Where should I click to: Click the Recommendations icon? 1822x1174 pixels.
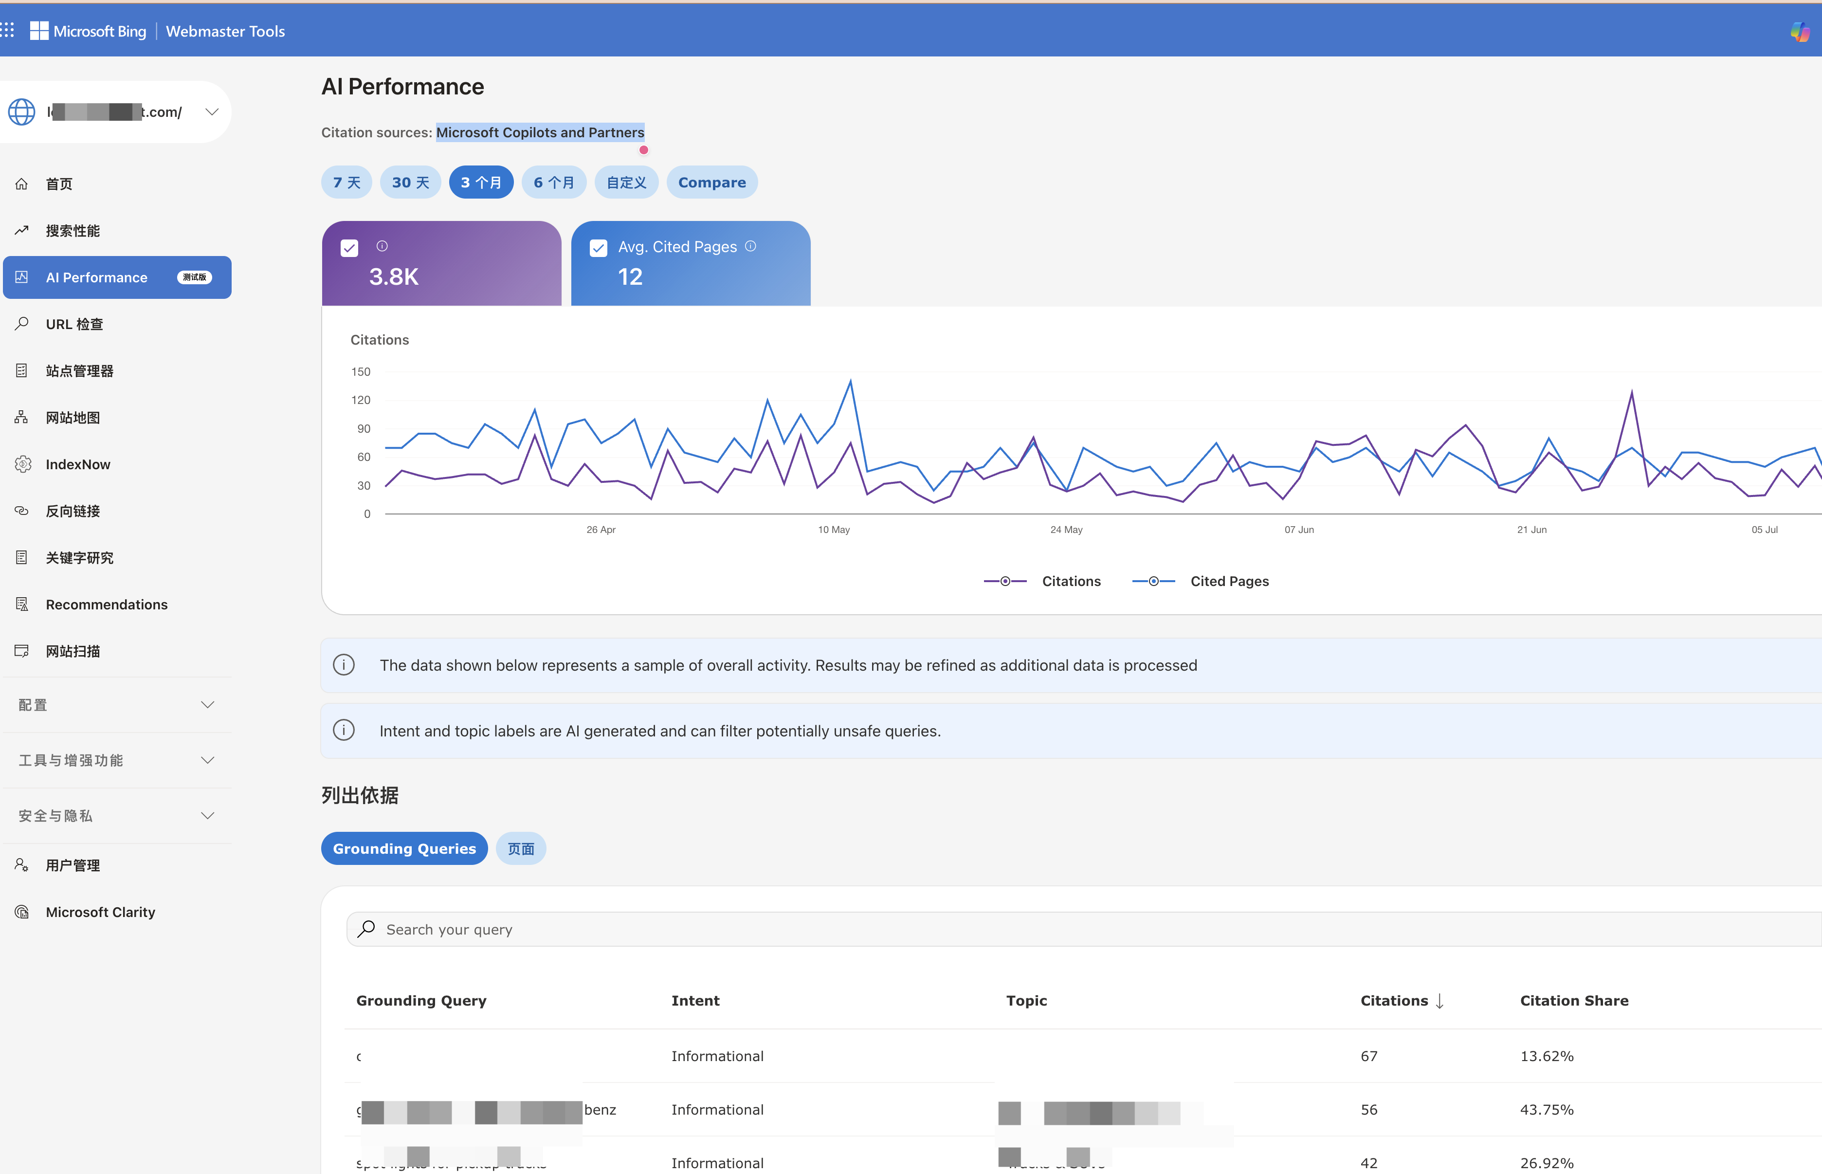(x=21, y=605)
